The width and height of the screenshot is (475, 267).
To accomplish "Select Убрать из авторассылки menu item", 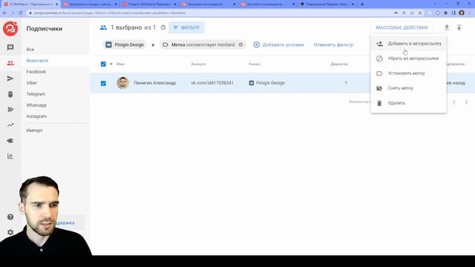I will 408,59.
